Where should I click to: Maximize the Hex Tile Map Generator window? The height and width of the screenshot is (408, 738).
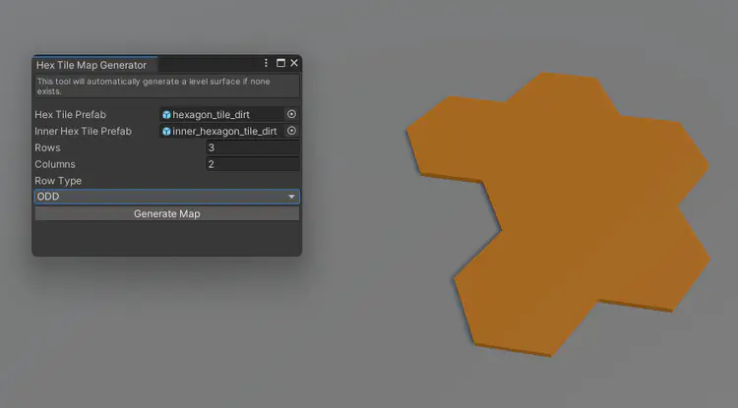coord(280,63)
